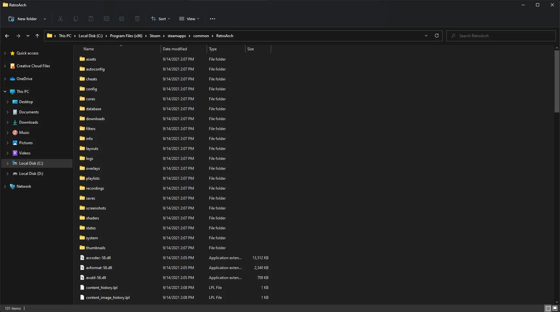560x312 pixels.
Task: Click the Paste clipboard icon
Action: point(91,19)
